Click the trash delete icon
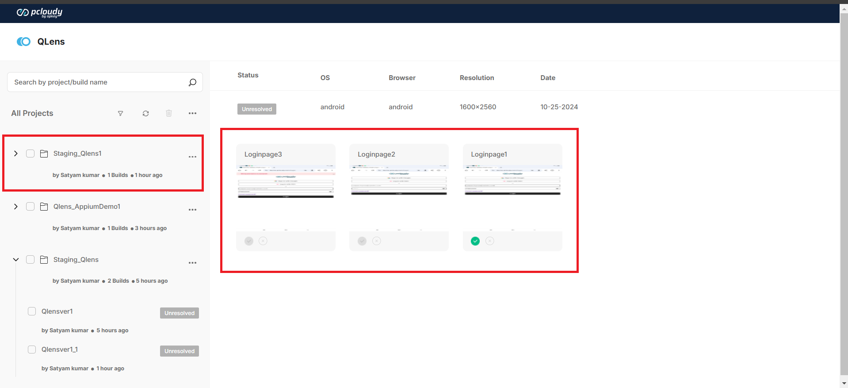Image resolution: width=848 pixels, height=388 pixels. click(169, 113)
